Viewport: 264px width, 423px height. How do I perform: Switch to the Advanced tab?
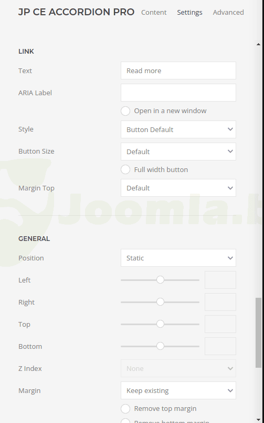(x=228, y=13)
